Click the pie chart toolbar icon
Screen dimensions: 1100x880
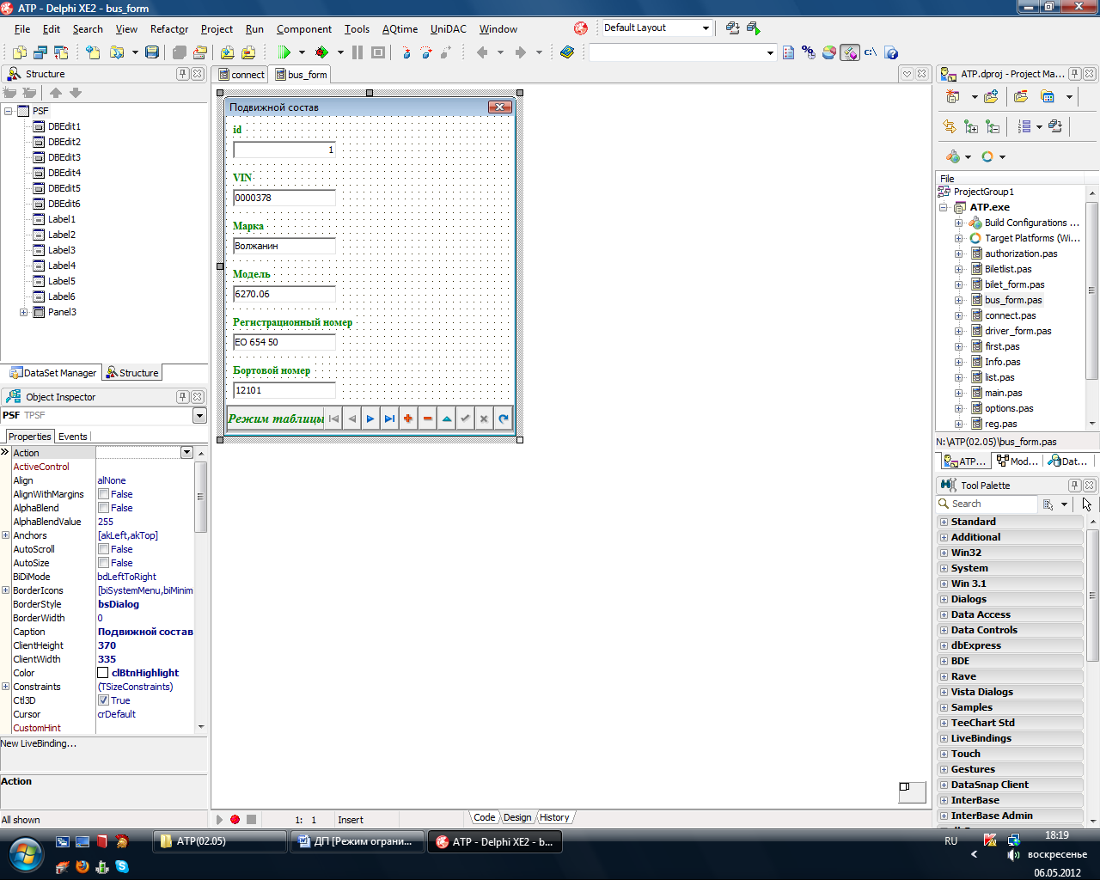pos(829,52)
